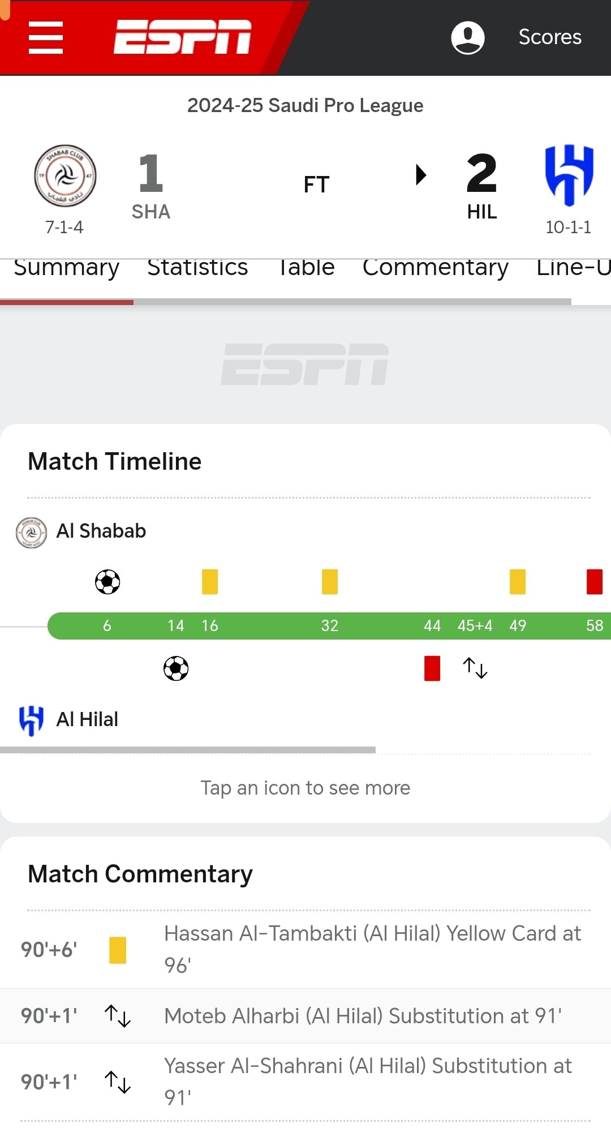
Task: Switch to the Commentary tab
Action: (x=436, y=268)
